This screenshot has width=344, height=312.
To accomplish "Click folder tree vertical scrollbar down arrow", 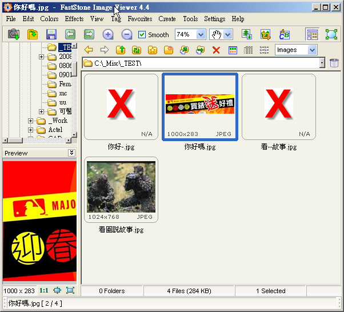I will coord(74,134).
